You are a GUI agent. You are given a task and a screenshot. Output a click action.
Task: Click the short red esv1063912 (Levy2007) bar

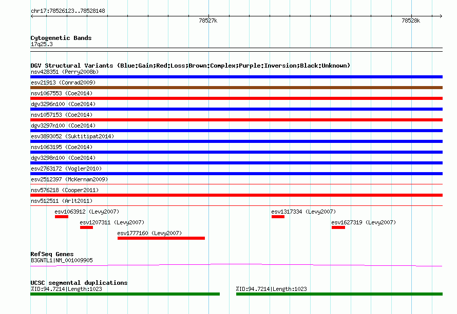point(62,217)
